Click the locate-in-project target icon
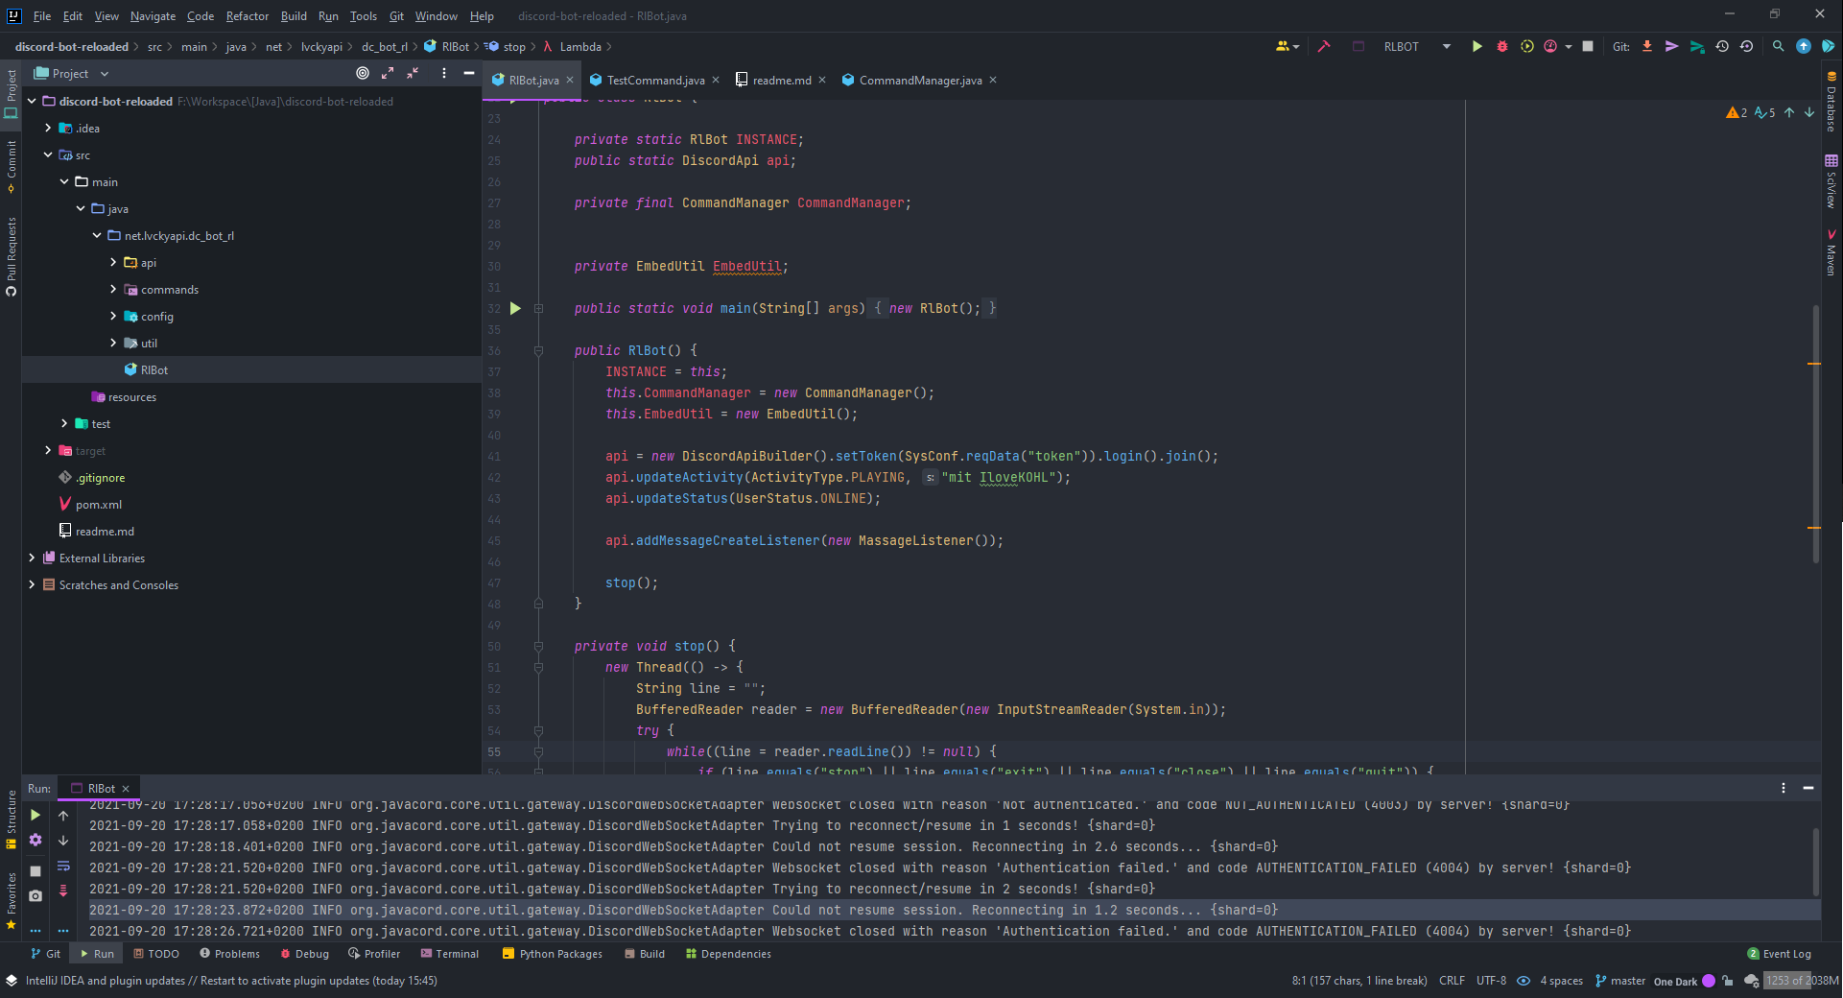This screenshot has width=1843, height=998. 363,73
